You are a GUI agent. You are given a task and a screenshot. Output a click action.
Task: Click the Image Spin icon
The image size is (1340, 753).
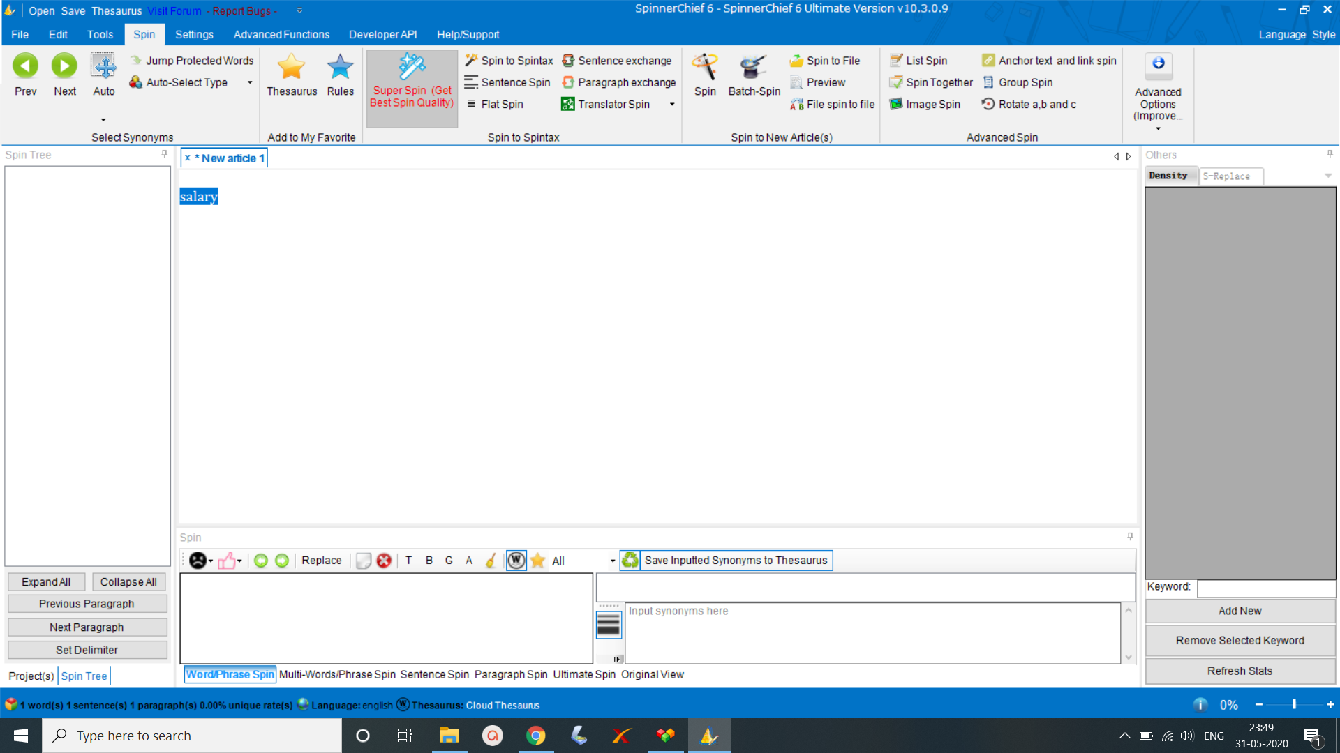(x=895, y=104)
